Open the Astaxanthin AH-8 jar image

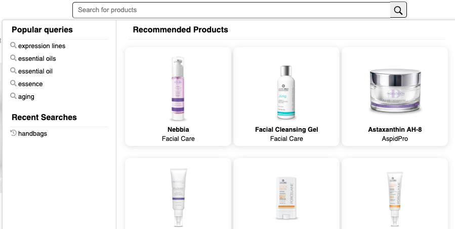point(395,91)
